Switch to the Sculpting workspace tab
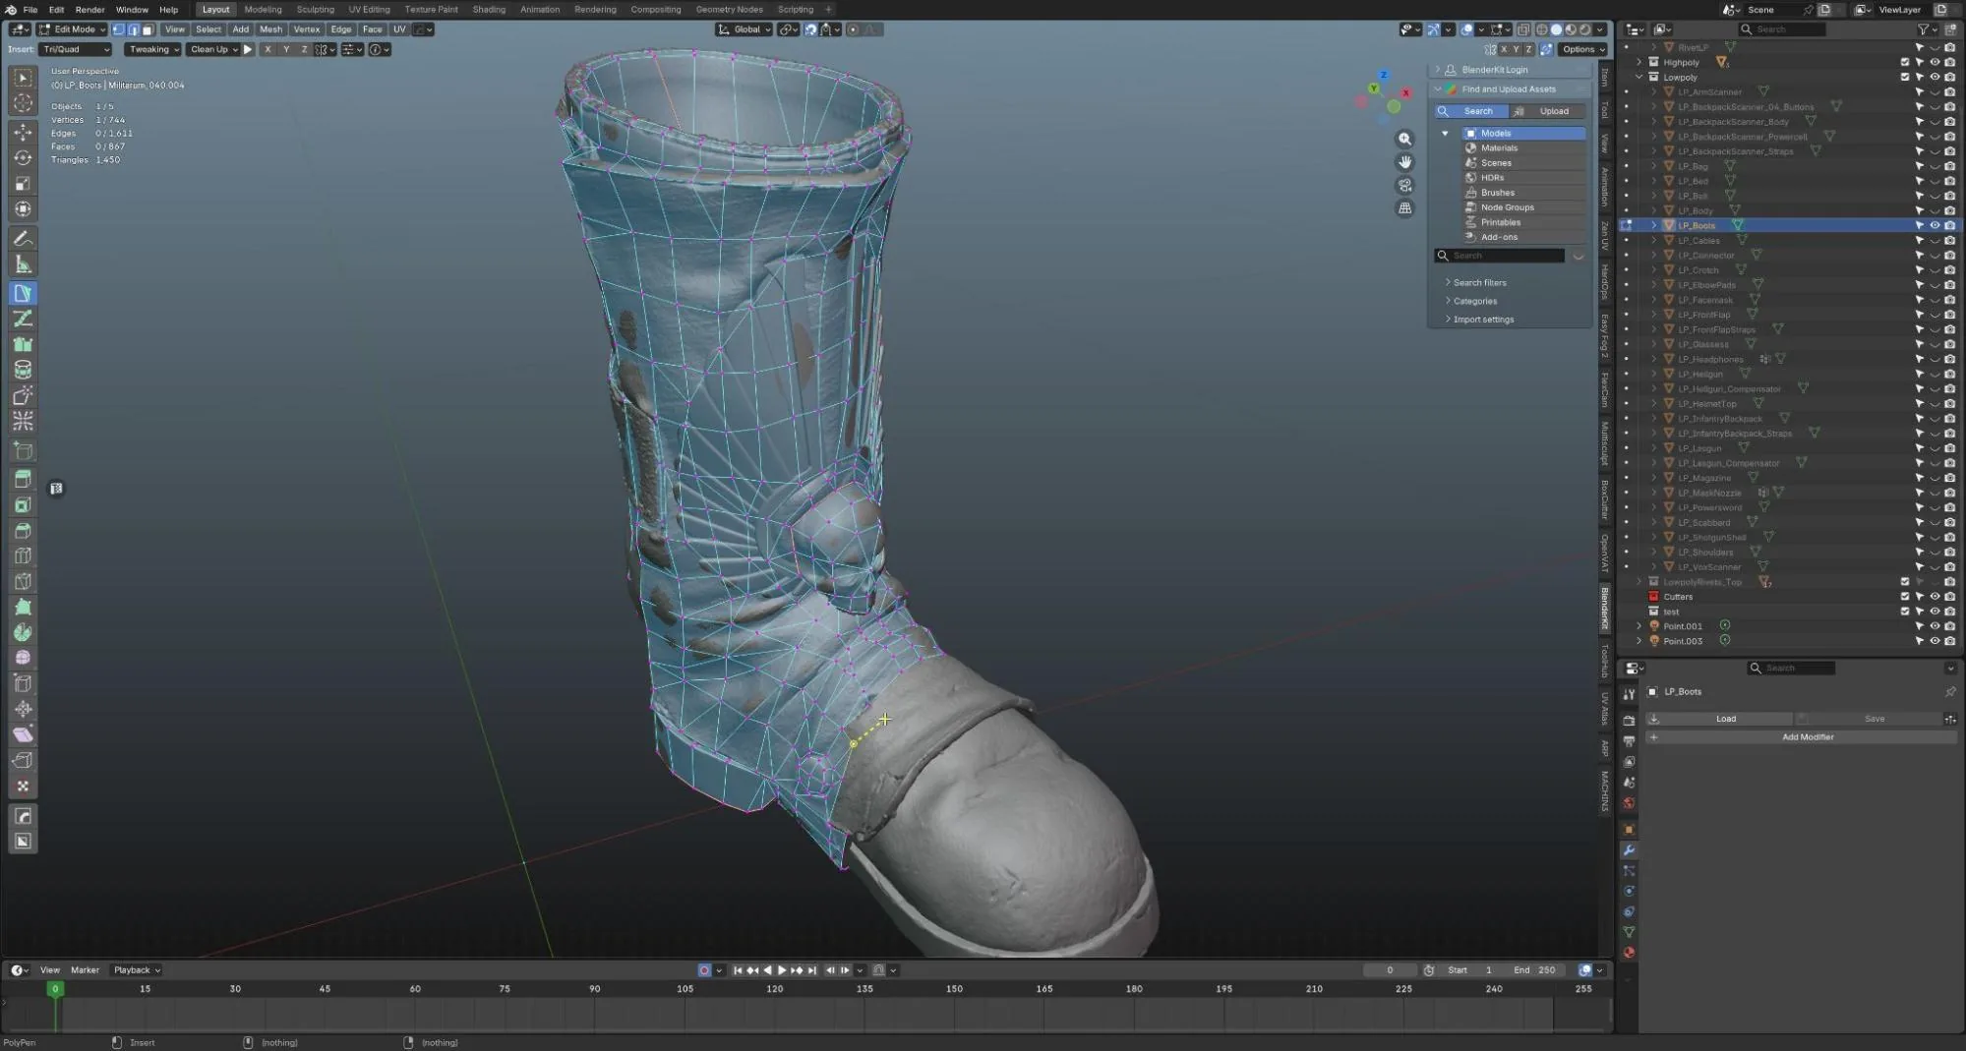Viewport: 1966px width, 1051px height. tap(315, 9)
